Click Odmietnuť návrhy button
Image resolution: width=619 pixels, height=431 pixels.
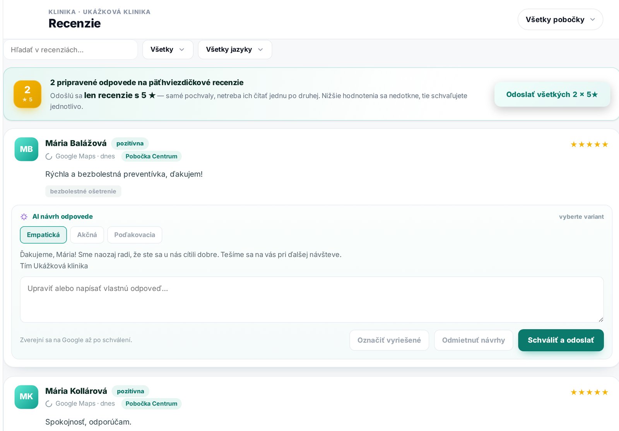point(474,340)
